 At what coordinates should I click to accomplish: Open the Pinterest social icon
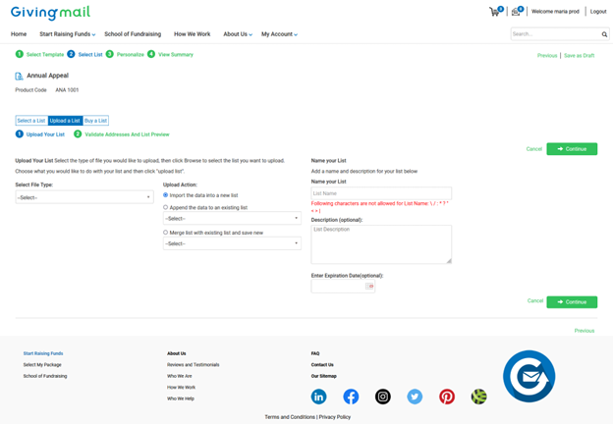tap(447, 397)
